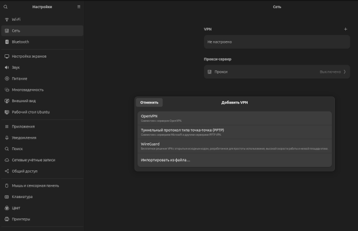
Task: Click the Wi-Fi icon in sidebar
Action: pyautogui.click(x=7, y=20)
